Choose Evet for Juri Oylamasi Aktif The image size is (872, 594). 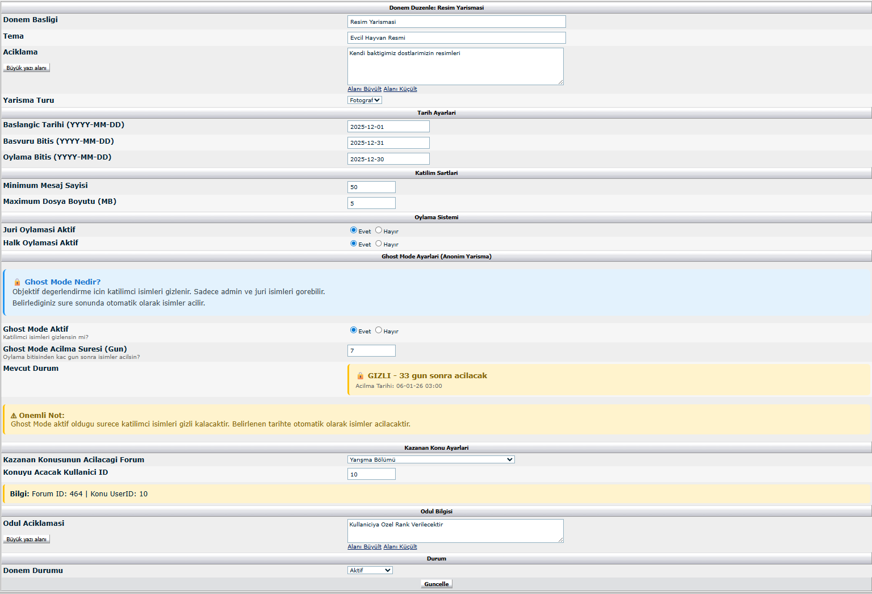point(354,231)
